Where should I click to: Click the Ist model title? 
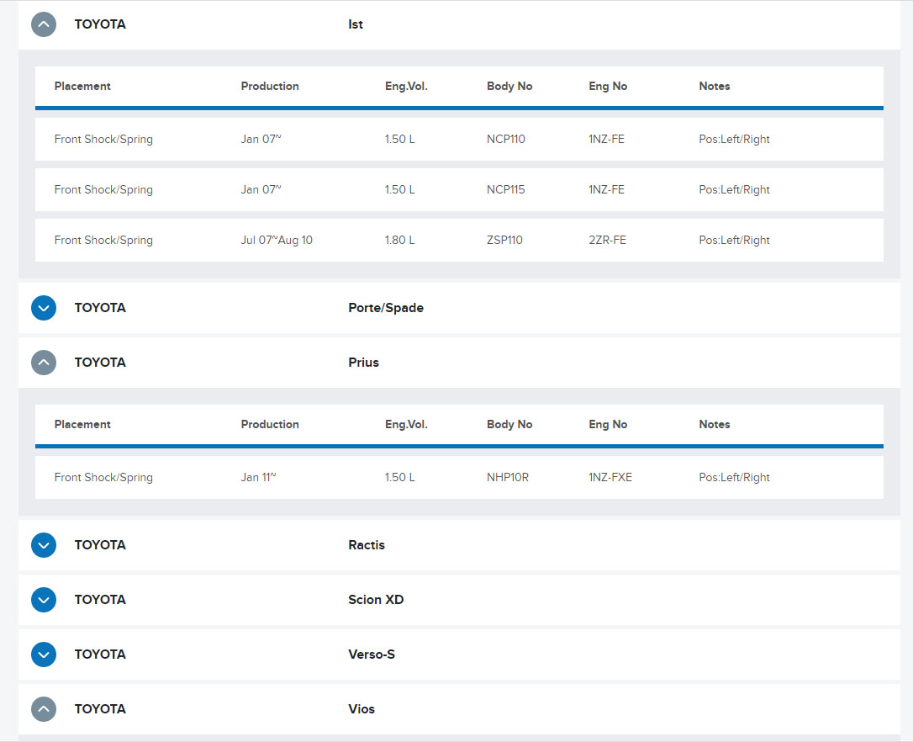point(355,24)
